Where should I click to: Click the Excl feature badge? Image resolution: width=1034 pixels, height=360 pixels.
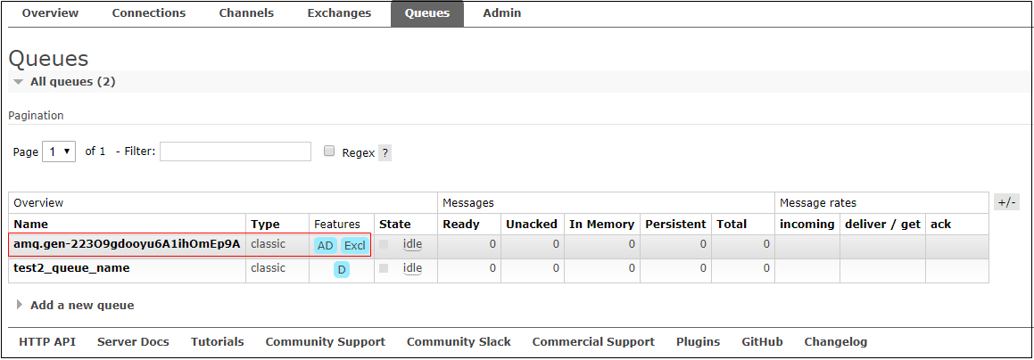(x=354, y=246)
